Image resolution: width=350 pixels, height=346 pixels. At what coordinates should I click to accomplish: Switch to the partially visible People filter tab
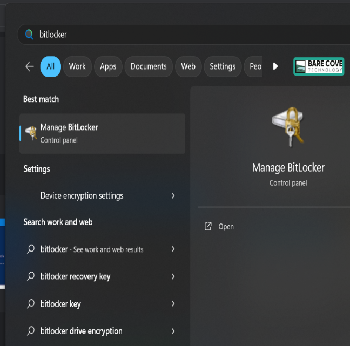click(253, 66)
